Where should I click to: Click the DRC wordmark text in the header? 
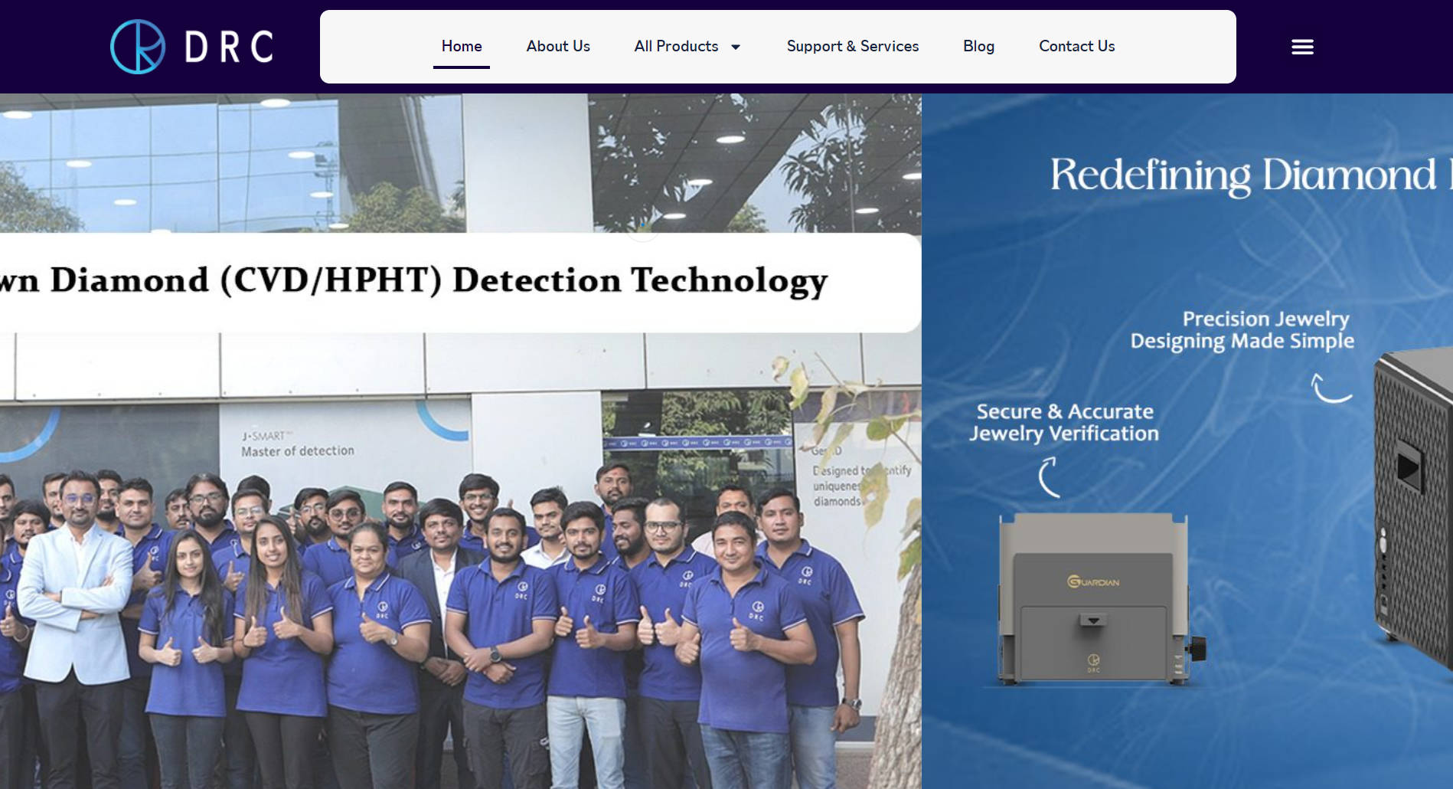pyautogui.click(x=229, y=47)
